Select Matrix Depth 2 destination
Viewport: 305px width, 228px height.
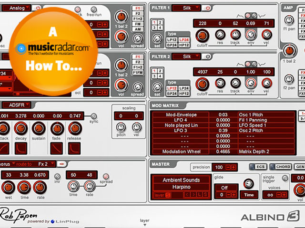pyautogui.click(x=266, y=152)
